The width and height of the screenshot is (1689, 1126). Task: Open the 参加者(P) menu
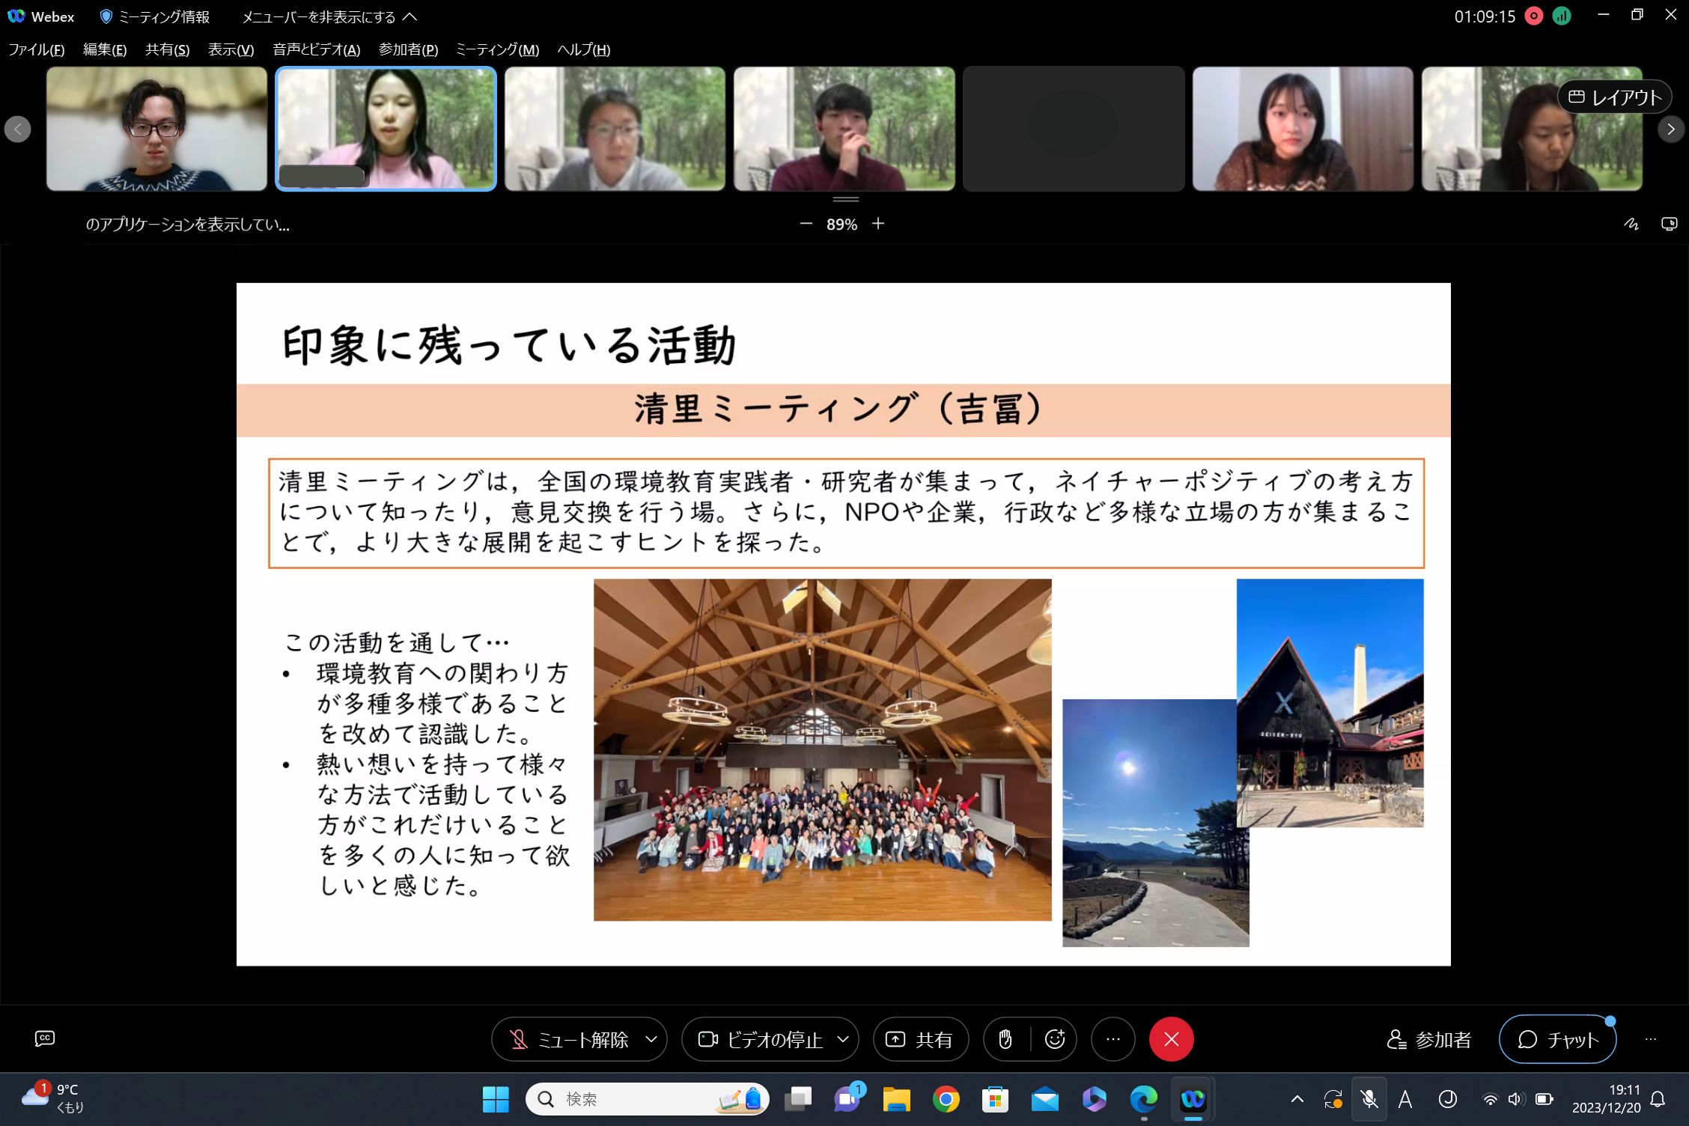point(408,49)
